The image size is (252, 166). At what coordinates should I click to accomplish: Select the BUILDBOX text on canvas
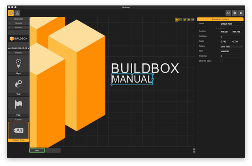pos(145,68)
